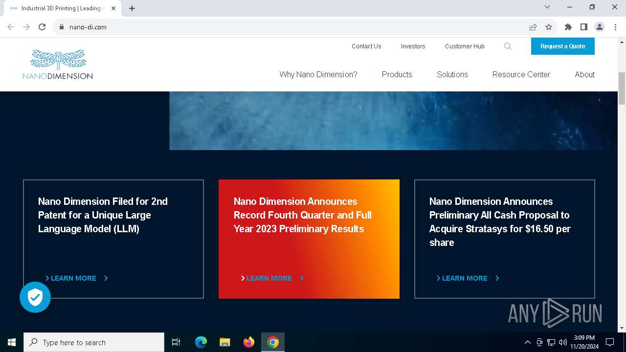Viewport: 626px width, 352px height.
Task: Click Chrome icon in taskbar
Action: point(273,342)
